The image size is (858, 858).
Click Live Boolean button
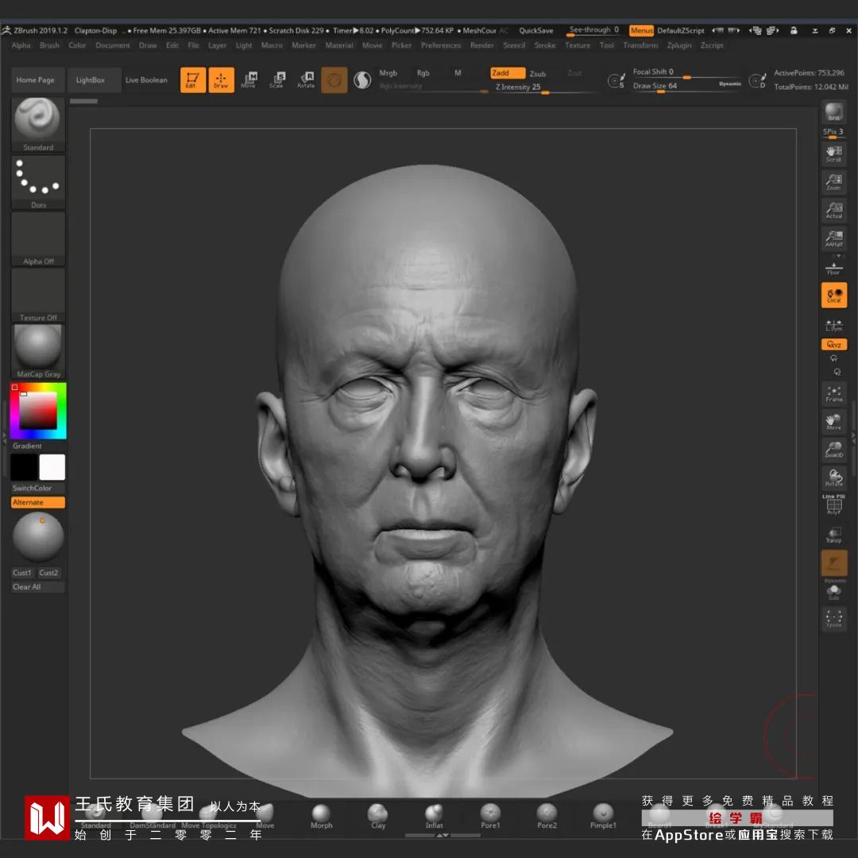[x=146, y=80]
